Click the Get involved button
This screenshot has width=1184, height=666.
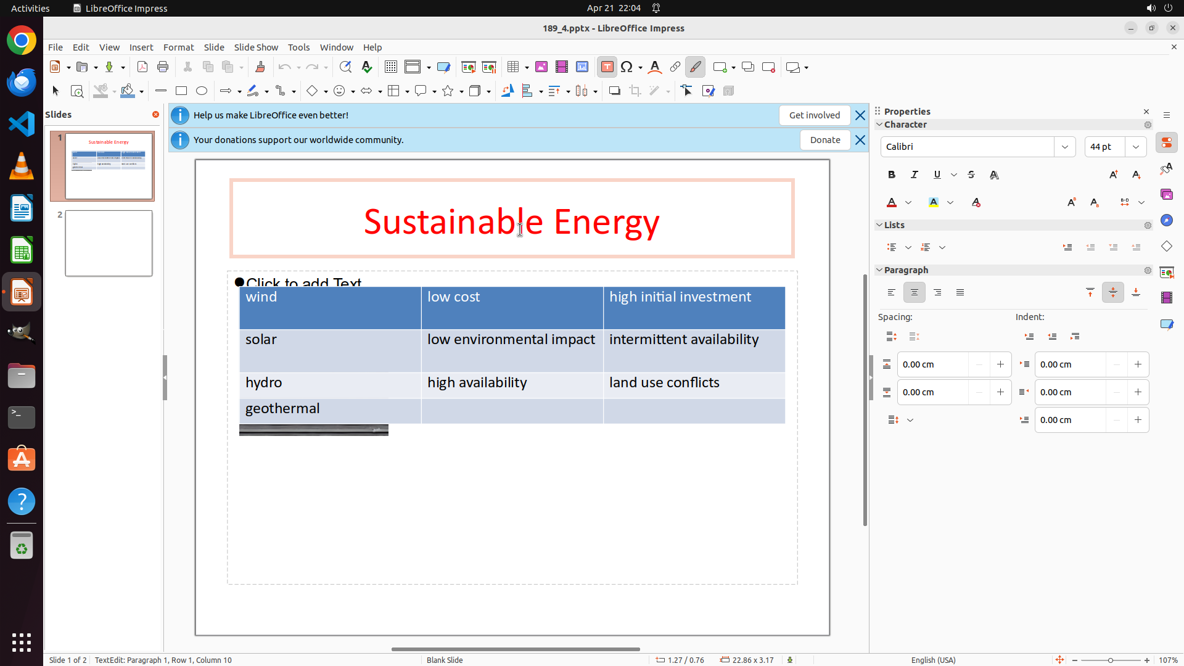[x=814, y=115]
